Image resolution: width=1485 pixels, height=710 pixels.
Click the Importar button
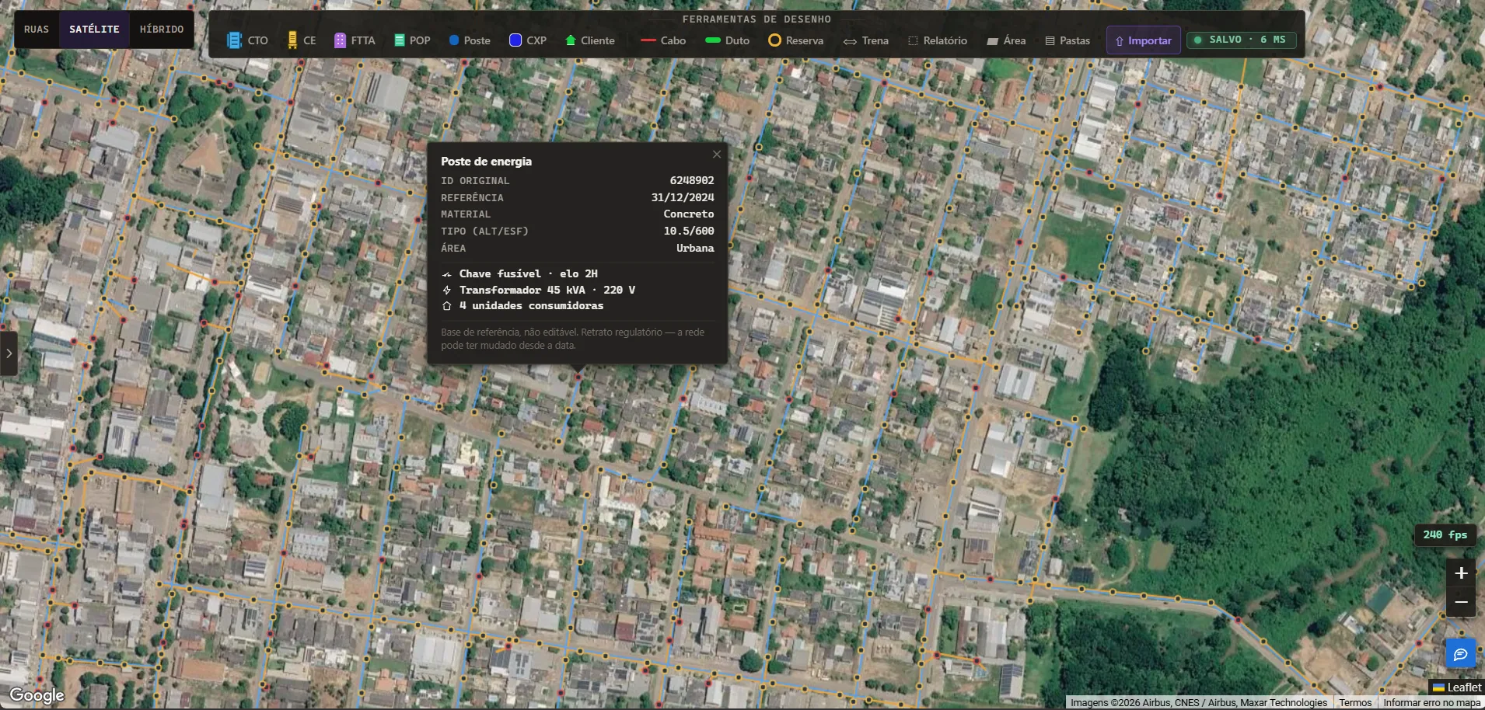(1143, 40)
